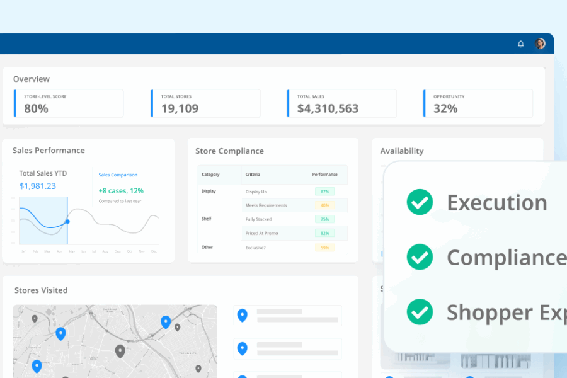567x378 pixels.
Task: Click the 'Compared to last year' caption
Action: (x=120, y=201)
